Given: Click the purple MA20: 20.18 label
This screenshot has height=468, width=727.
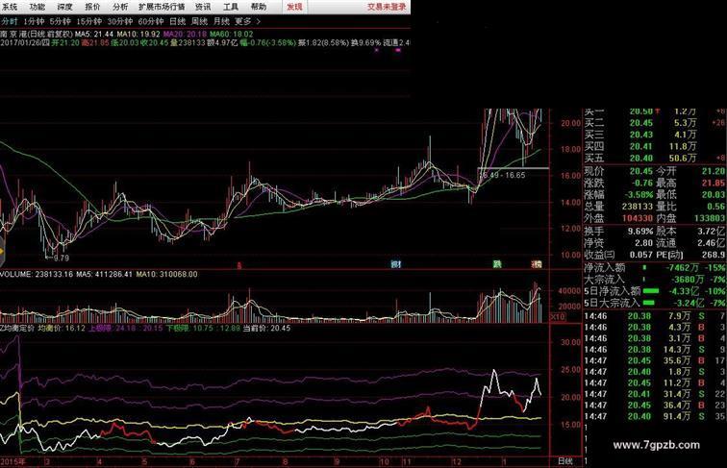Looking at the screenshot, I should pos(185,35).
